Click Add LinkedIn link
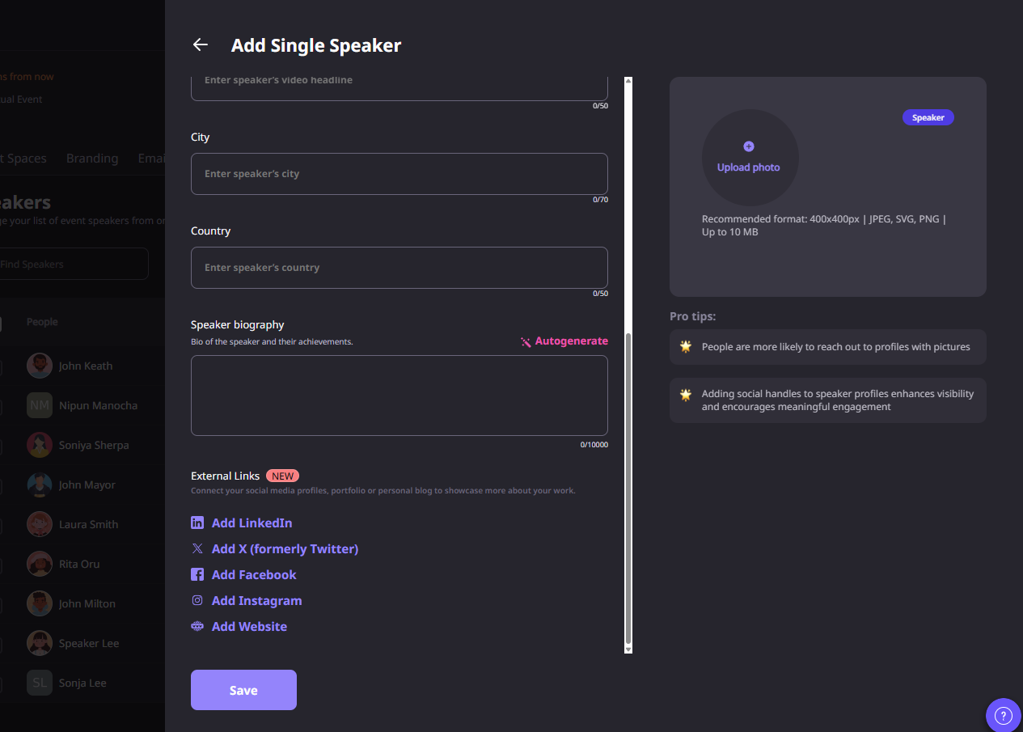The height and width of the screenshot is (732, 1023). 252,523
